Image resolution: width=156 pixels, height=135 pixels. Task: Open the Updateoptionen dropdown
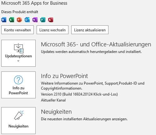[18, 53]
